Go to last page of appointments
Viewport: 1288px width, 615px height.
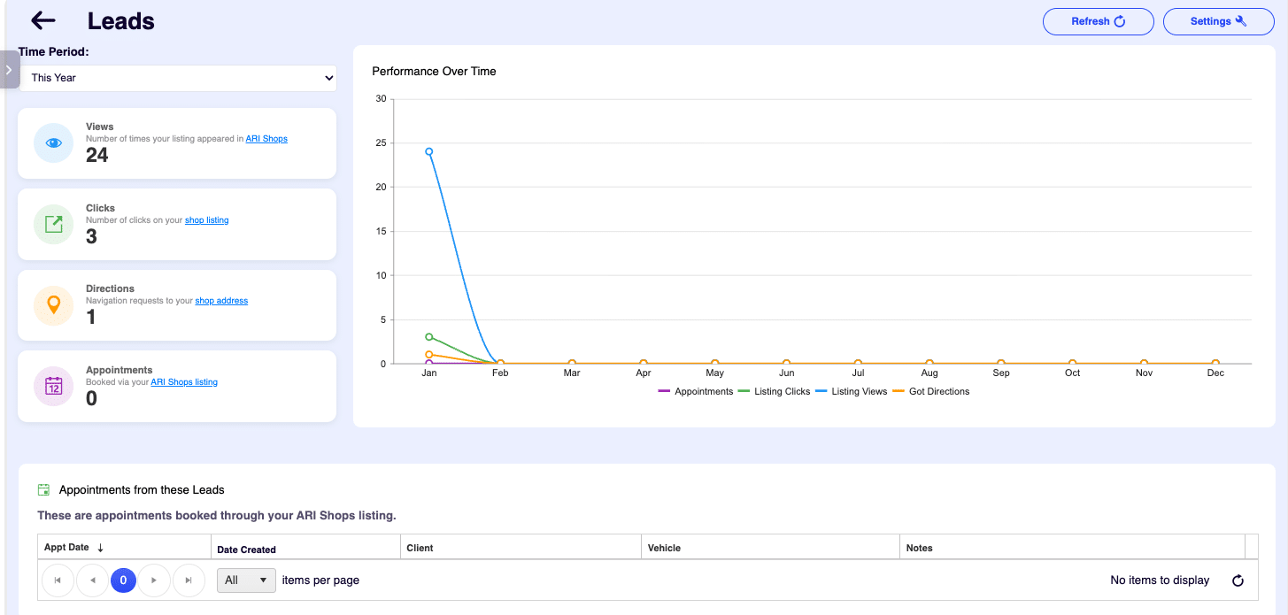pos(189,580)
